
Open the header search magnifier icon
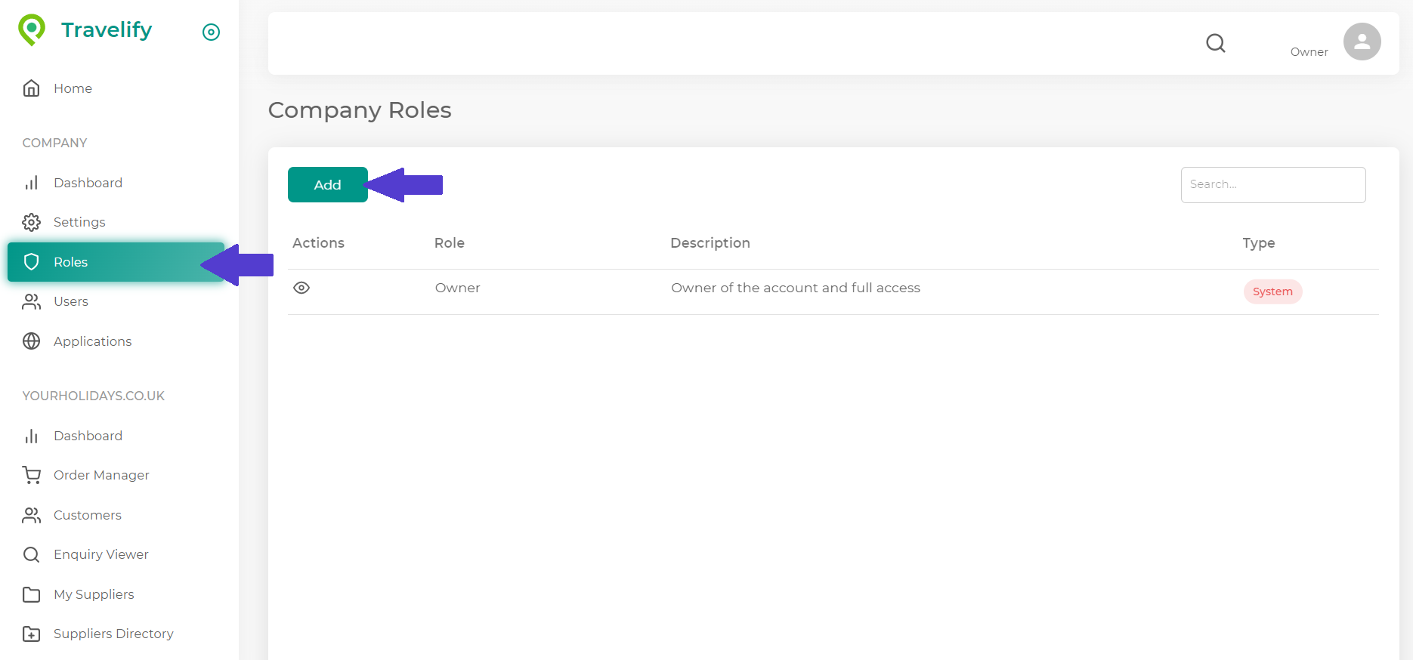pyautogui.click(x=1215, y=43)
